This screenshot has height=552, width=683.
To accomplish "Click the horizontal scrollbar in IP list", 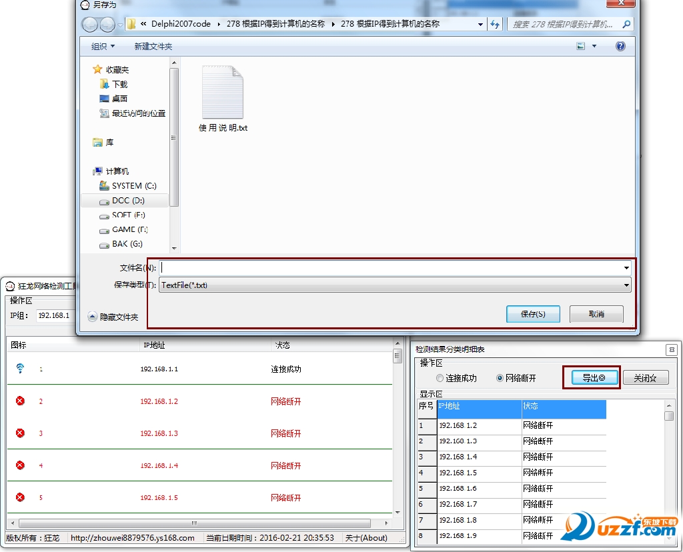I will (194, 523).
